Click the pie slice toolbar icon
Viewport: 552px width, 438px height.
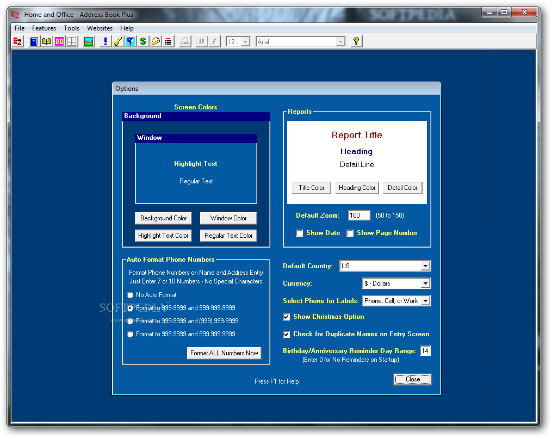156,41
